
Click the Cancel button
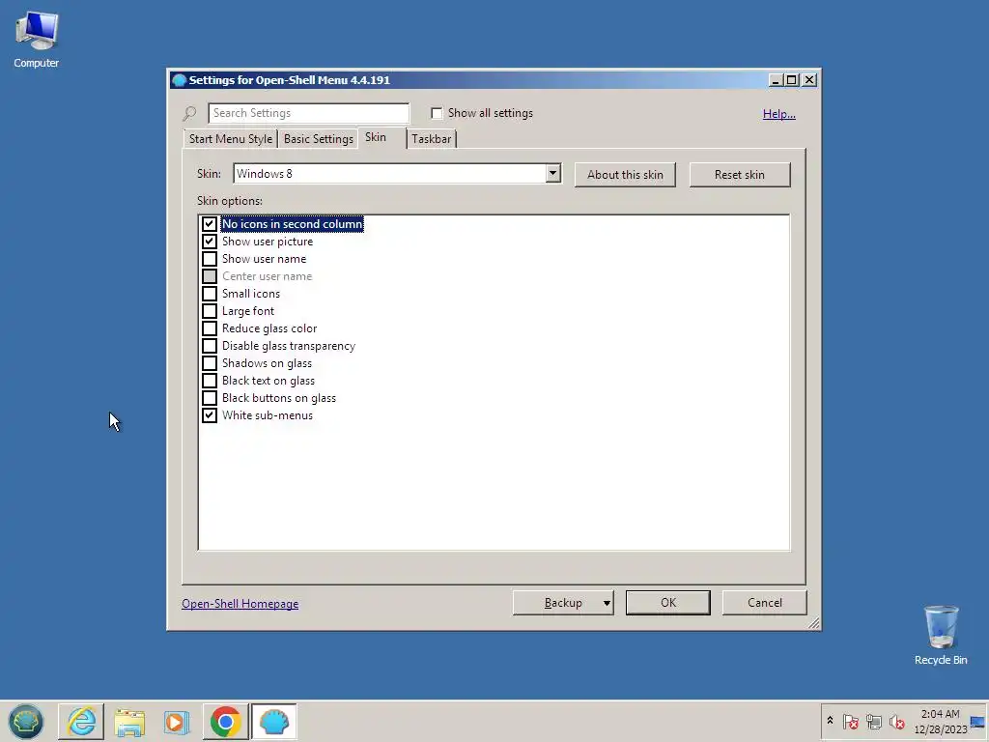coord(765,603)
